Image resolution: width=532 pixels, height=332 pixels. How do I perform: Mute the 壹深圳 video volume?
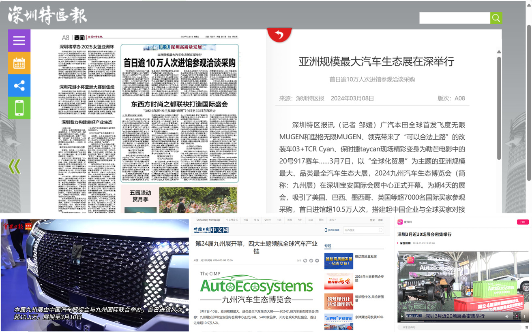506,316
